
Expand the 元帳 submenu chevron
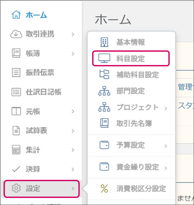[73, 111]
